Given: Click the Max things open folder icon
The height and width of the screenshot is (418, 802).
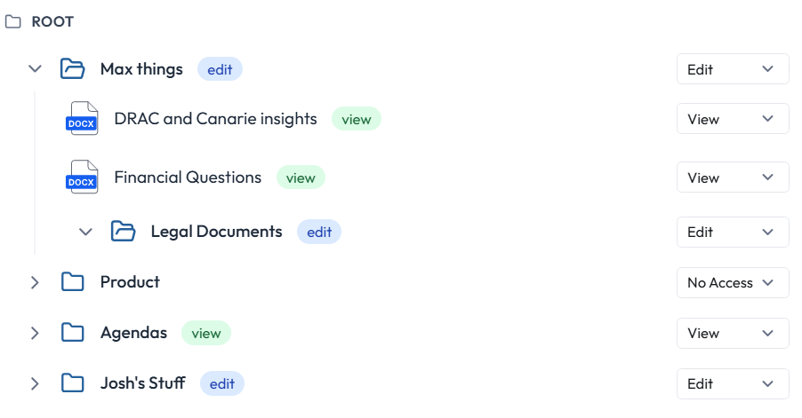Looking at the screenshot, I should point(72,68).
